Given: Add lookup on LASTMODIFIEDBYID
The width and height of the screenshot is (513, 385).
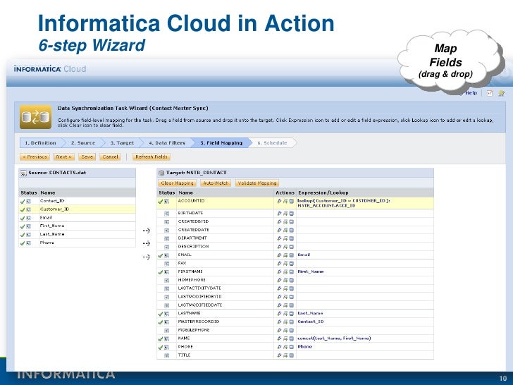Looking at the screenshot, I should point(285,297).
